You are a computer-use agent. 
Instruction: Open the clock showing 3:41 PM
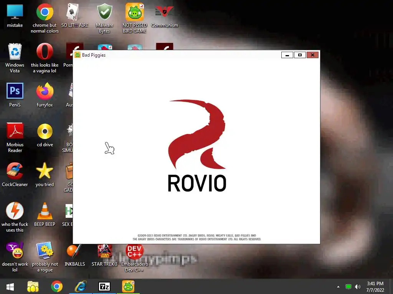[375, 287]
